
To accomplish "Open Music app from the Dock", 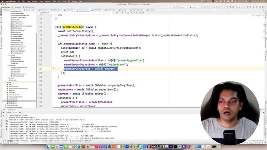I will point(96,147).
